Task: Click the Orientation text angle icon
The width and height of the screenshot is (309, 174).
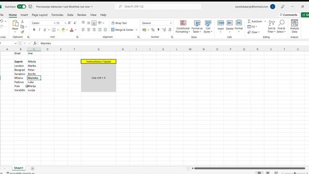Action: [x=100, y=23]
